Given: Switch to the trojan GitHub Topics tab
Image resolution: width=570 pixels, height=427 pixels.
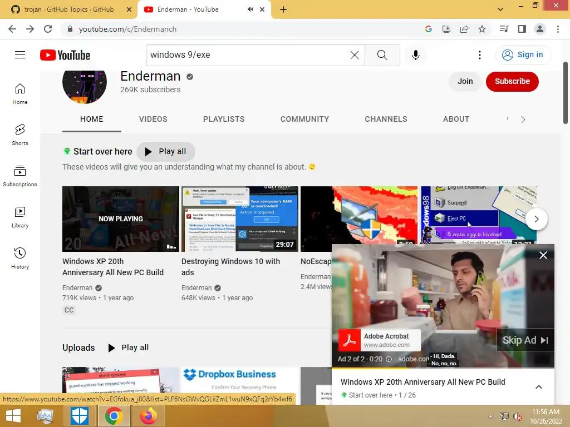Looking at the screenshot, I should (x=69, y=9).
